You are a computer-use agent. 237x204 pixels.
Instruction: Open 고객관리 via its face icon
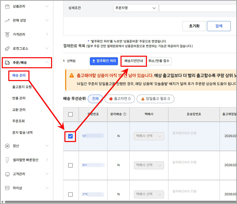point(7,174)
